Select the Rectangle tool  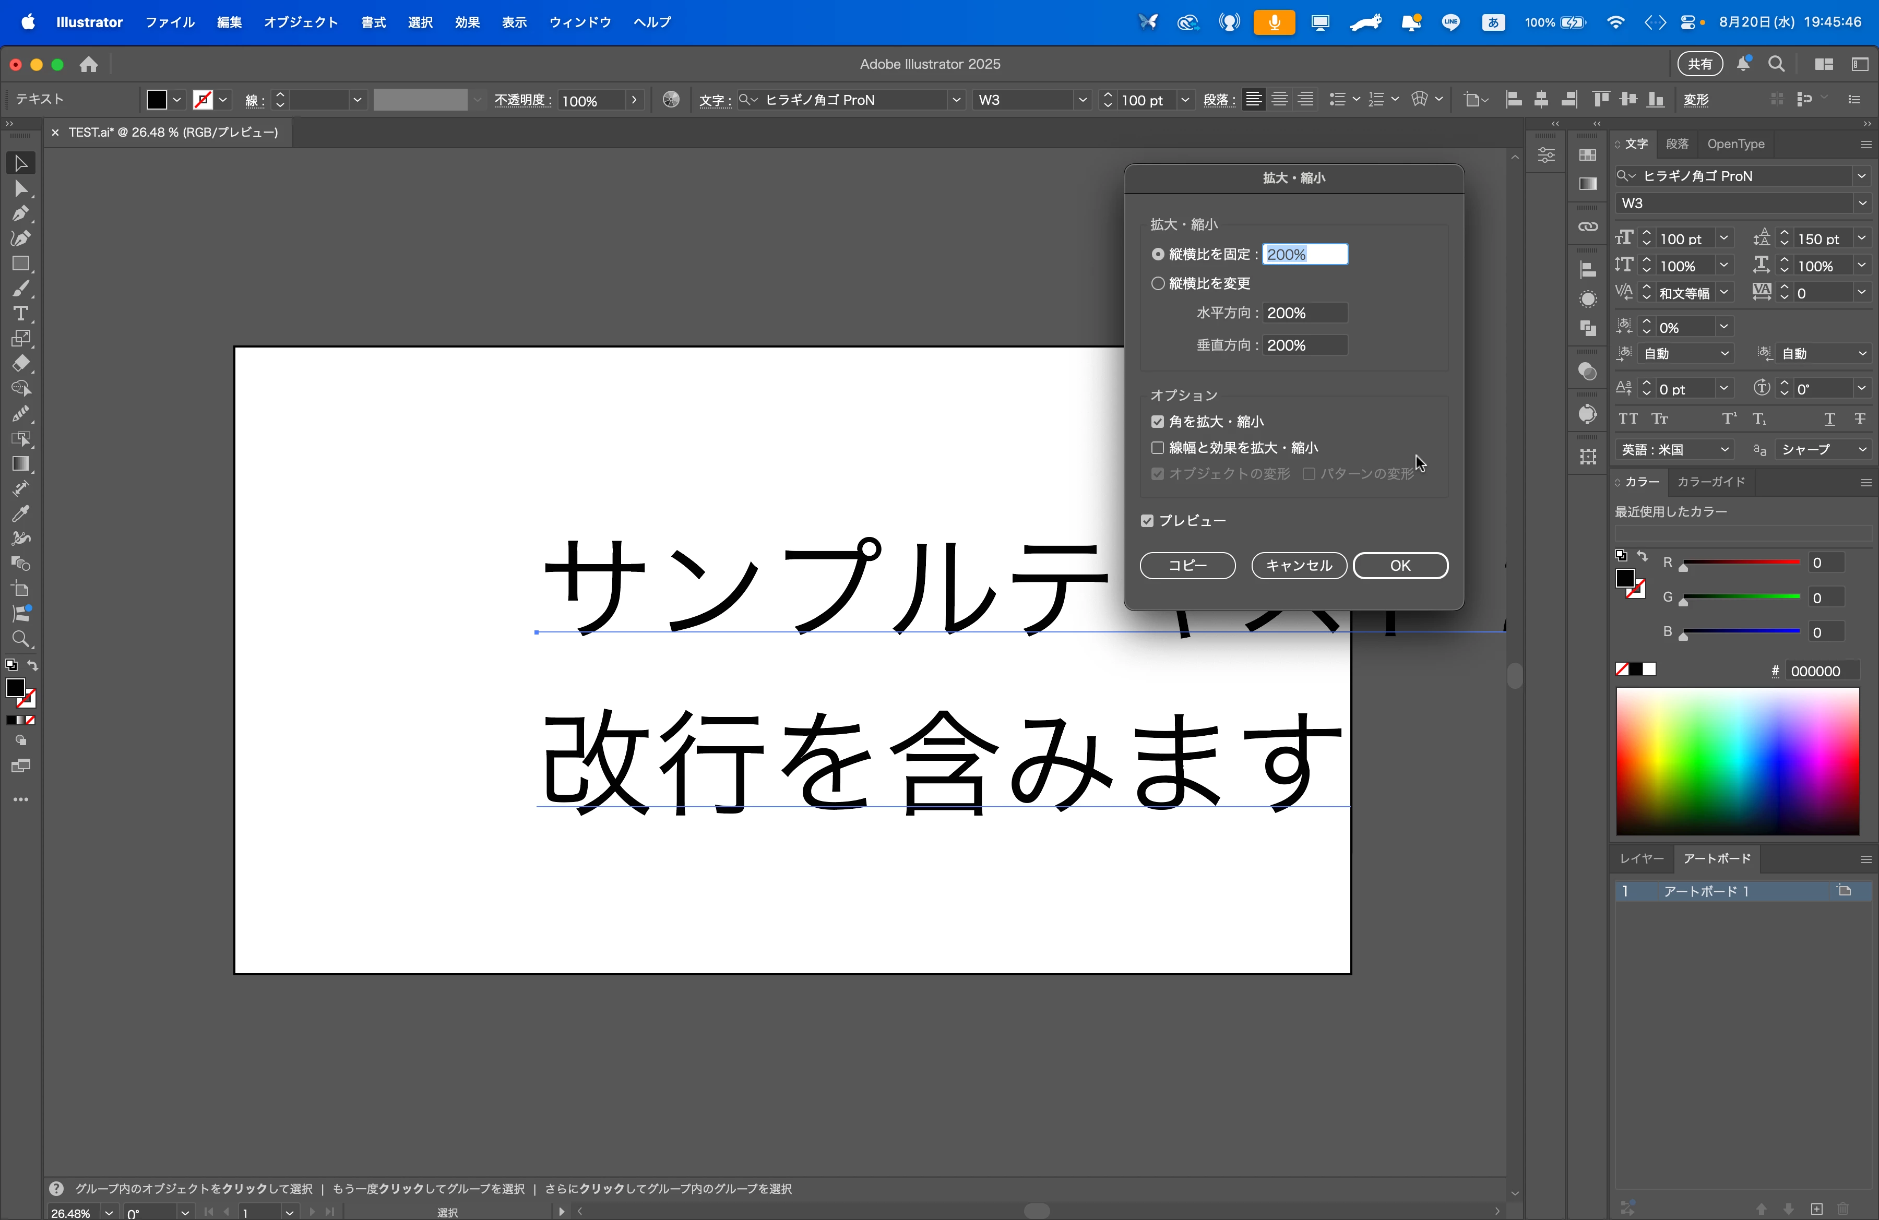point(20,264)
